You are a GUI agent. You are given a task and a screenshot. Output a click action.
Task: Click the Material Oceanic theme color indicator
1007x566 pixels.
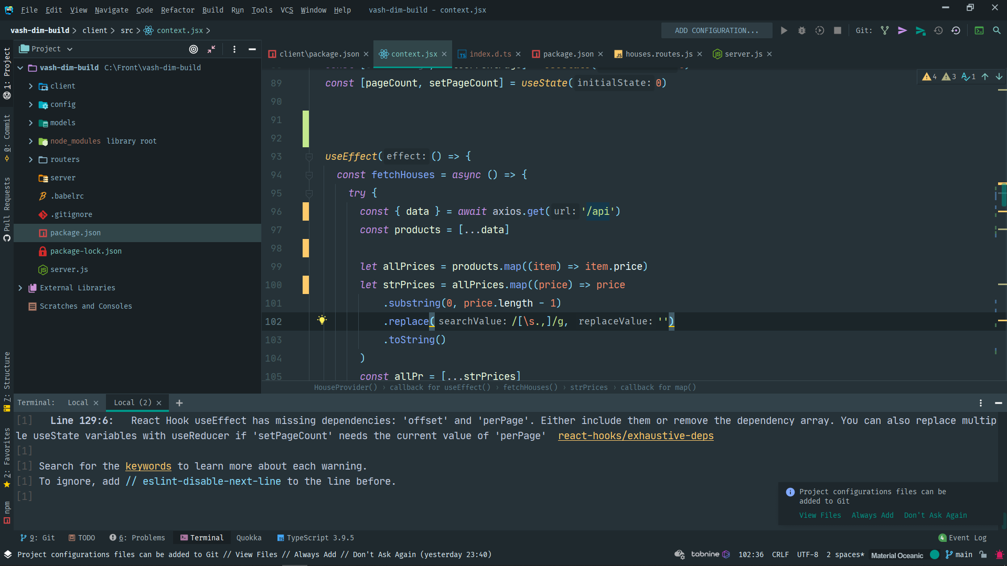click(935, 554)
